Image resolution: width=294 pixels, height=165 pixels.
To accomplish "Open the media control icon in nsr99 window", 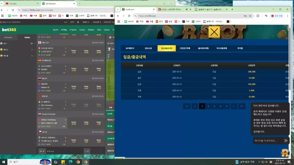I will [x=266, y=16].
